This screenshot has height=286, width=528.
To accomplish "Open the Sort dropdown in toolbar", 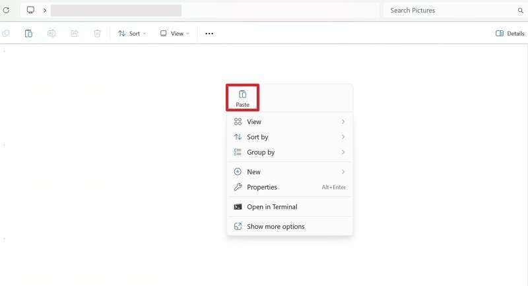I will 132,34.
